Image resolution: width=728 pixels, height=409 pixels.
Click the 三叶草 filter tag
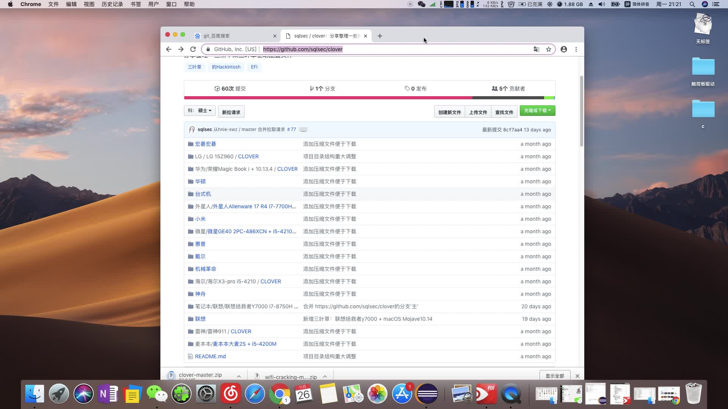(195, 67)
